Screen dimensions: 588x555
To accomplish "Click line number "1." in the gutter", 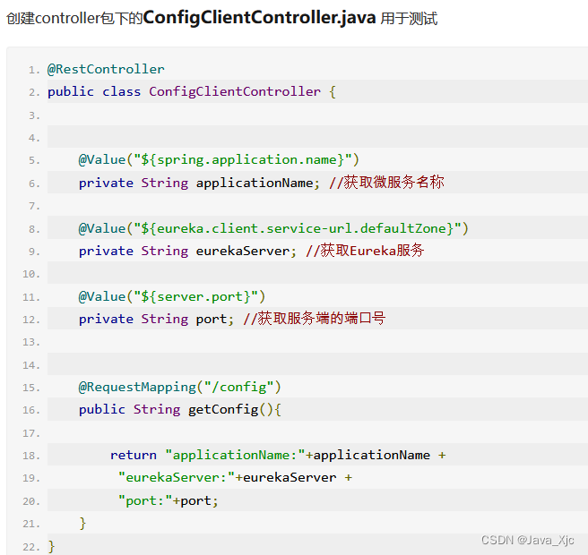I will (34, 70).
